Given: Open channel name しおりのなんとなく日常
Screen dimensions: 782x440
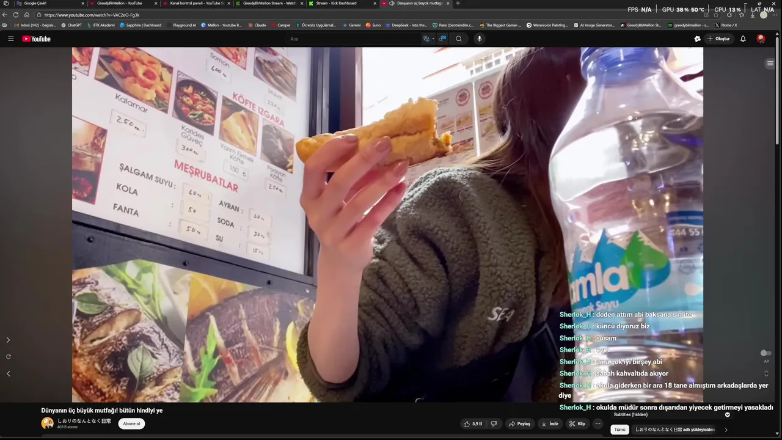Looking at the screenshot, I should (x=84, y=420).
